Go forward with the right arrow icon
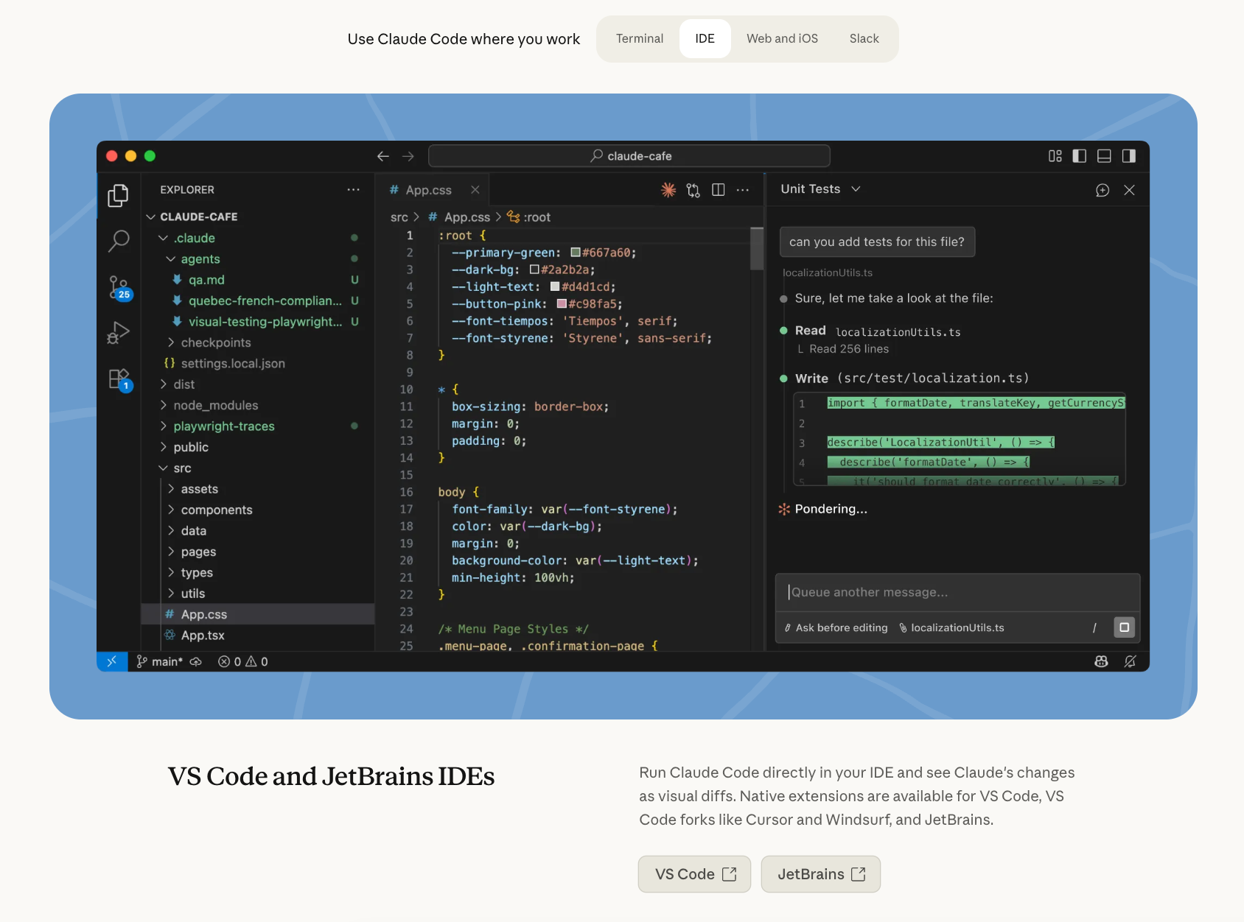The width and height of the screenshot is (1244, 922). [408, 156]
